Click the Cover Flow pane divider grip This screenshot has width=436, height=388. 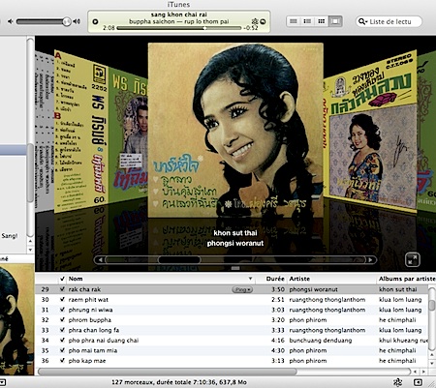click(235, 268)
